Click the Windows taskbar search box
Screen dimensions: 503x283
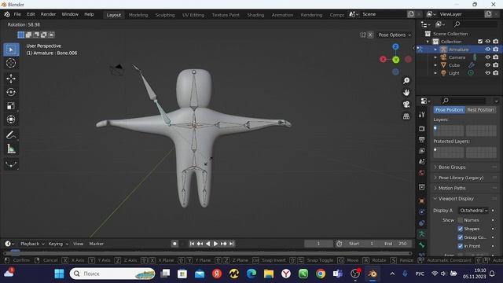[x=112, y=274]
